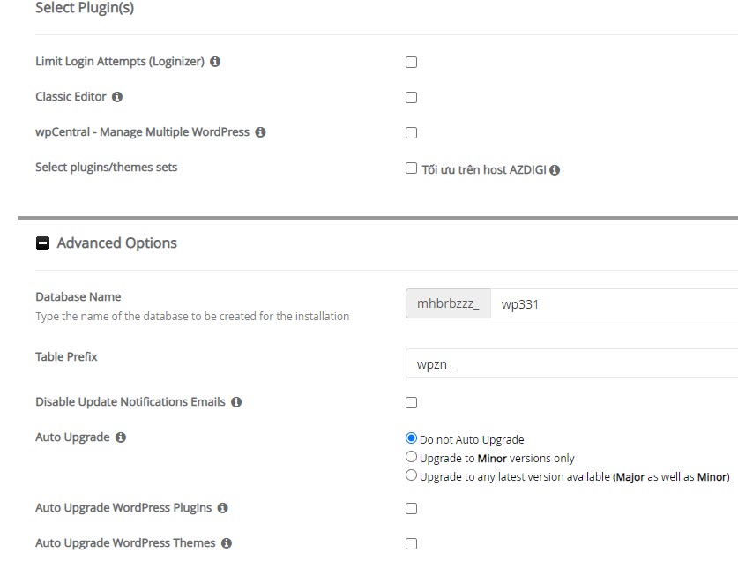This screenshot has height=583, width=738.
Task: Click info icon after Tối ưu trên host AZDIGI
Action: [x=555, y=170]
